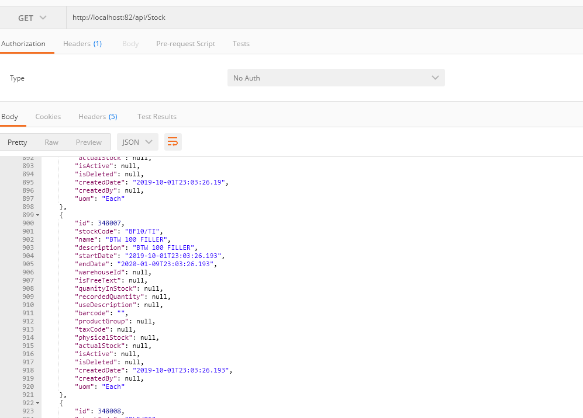Switch to Raw view mode
The width and height of the screenshot is (583, 418).
(x=51, y=142)
